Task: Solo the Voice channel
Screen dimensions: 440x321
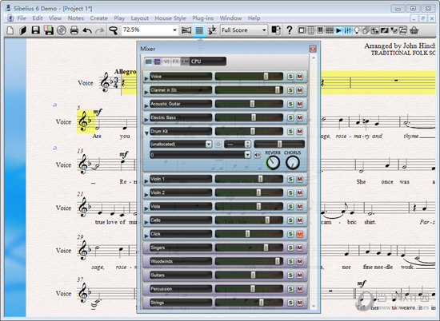Action: (290, 76)
